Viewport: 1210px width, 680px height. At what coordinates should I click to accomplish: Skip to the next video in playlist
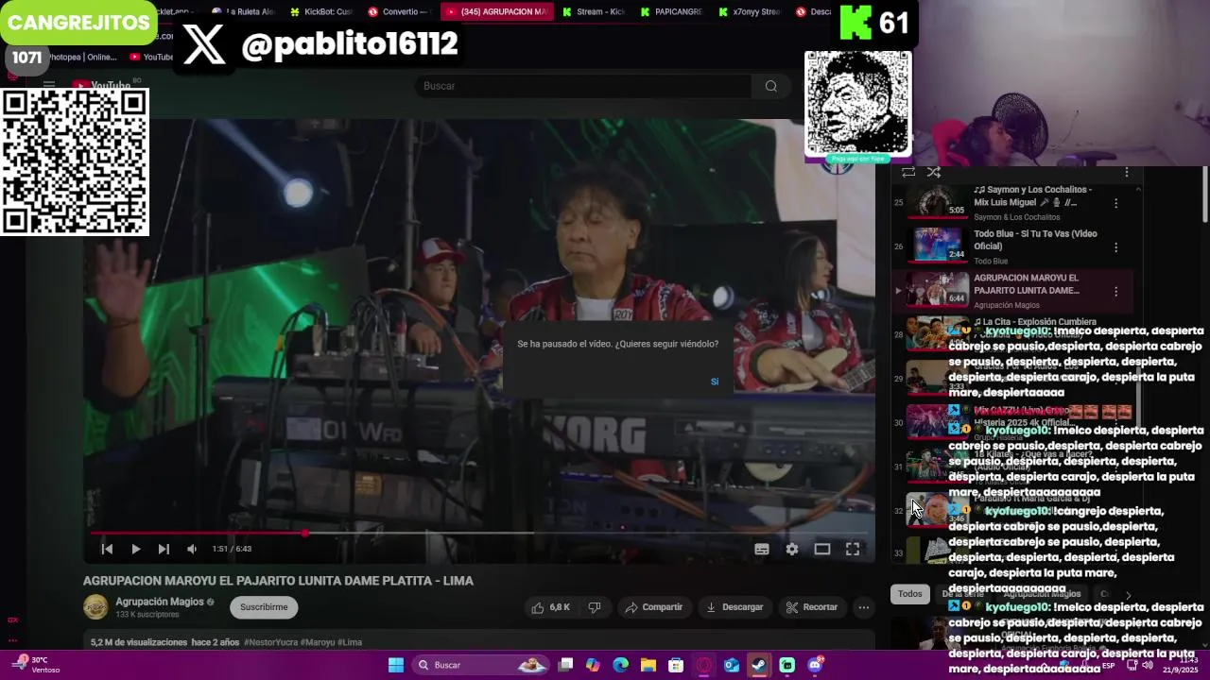[x=164, y=549]
